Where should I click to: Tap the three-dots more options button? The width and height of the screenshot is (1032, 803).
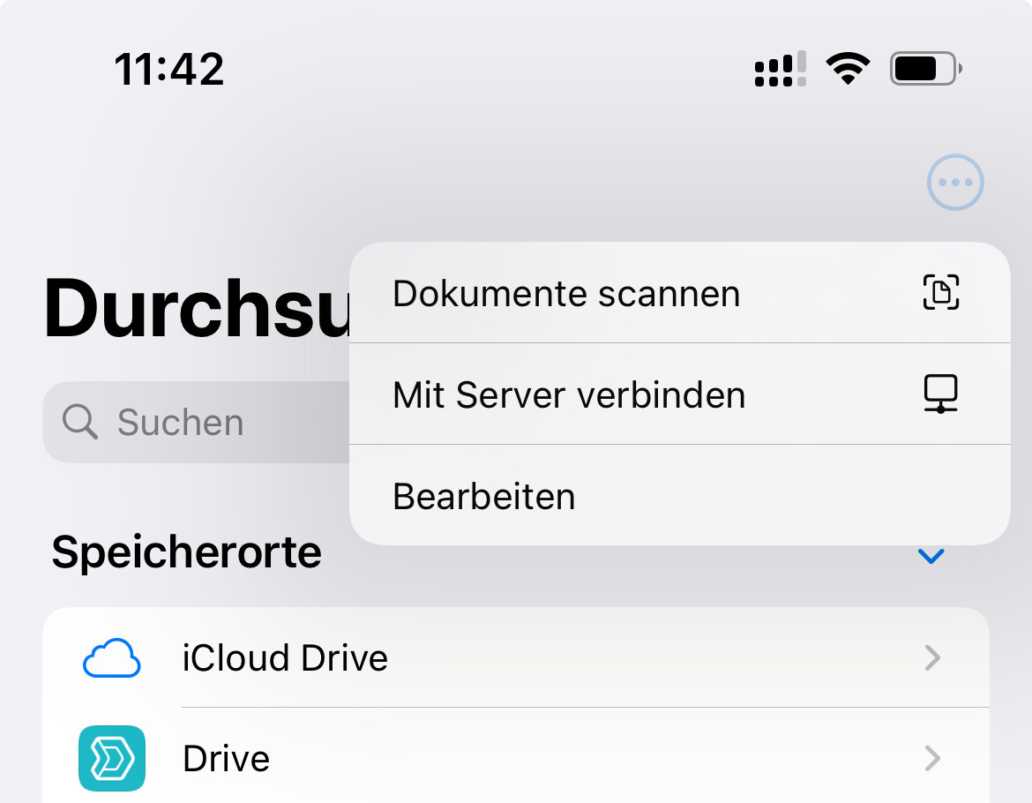coord(955,183)
